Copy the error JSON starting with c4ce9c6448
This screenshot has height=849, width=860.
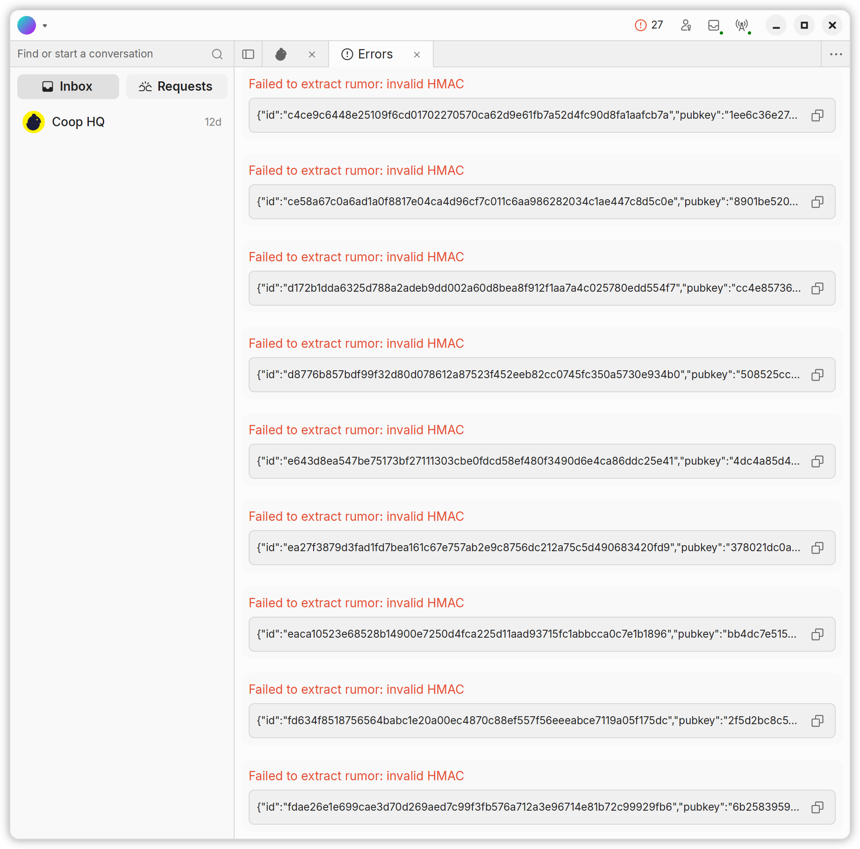coord(817,115)
